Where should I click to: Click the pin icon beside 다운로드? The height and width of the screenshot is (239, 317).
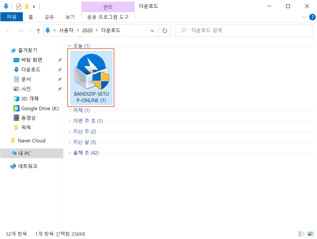point(60,70)
